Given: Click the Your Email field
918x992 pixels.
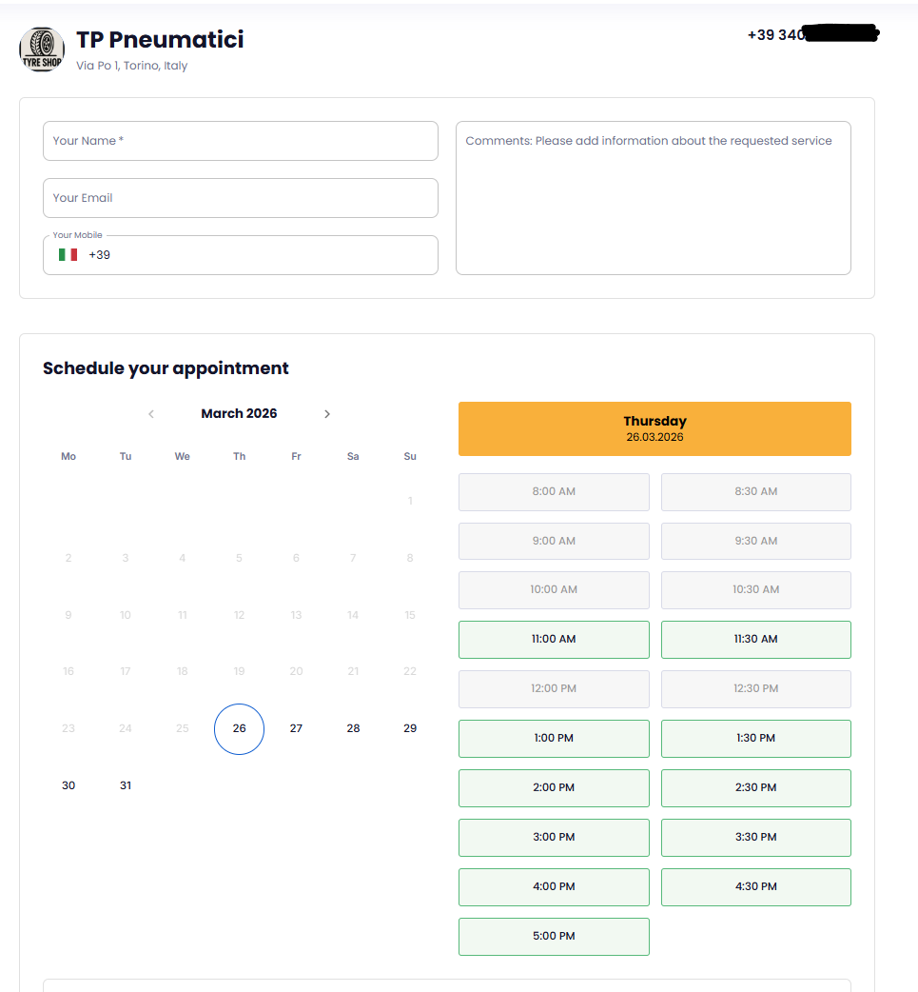Looking at the screenshot, I should click(240, 197).
